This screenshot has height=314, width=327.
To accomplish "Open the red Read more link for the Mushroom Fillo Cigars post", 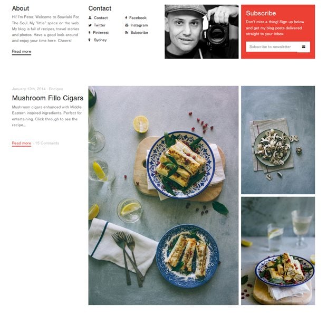I will click(22, 143).
